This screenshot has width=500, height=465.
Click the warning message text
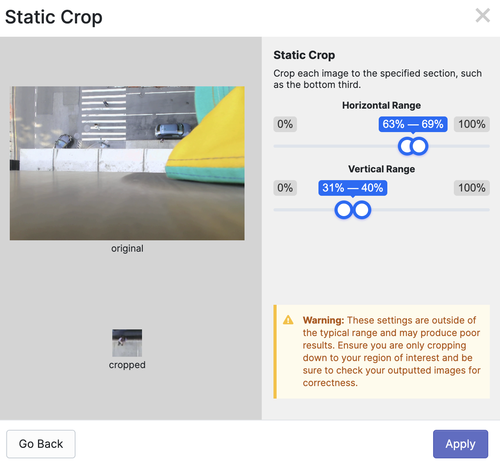[391, 352]
